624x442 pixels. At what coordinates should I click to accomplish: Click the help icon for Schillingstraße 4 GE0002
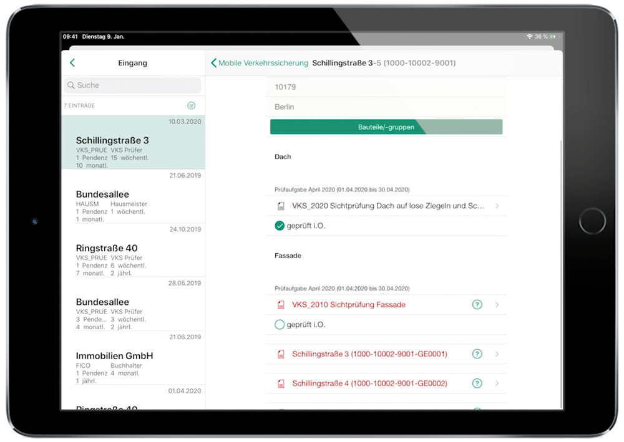(x=477, y=383)
